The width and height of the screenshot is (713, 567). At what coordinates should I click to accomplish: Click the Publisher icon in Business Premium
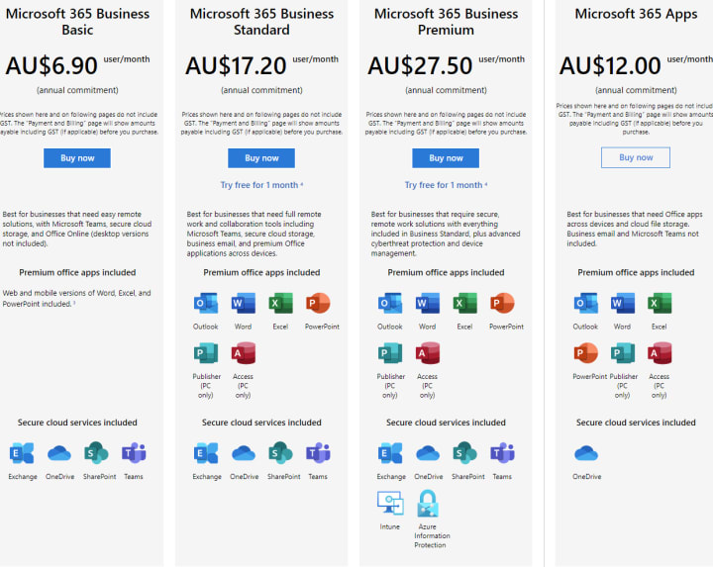(x=390, y=353)
